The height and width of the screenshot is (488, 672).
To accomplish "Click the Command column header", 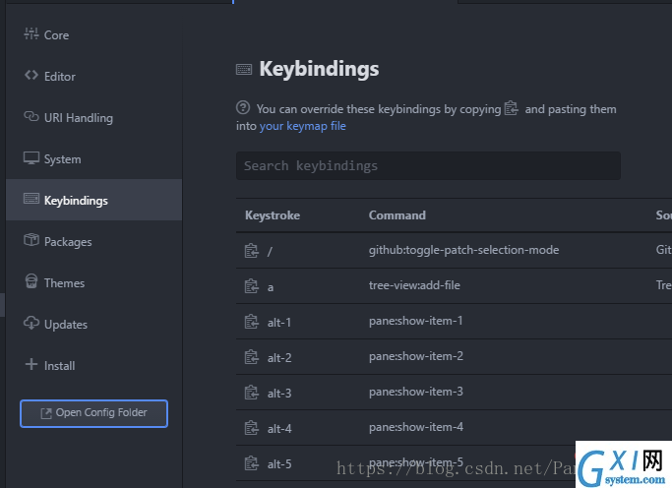I will (x=397, y=215).
